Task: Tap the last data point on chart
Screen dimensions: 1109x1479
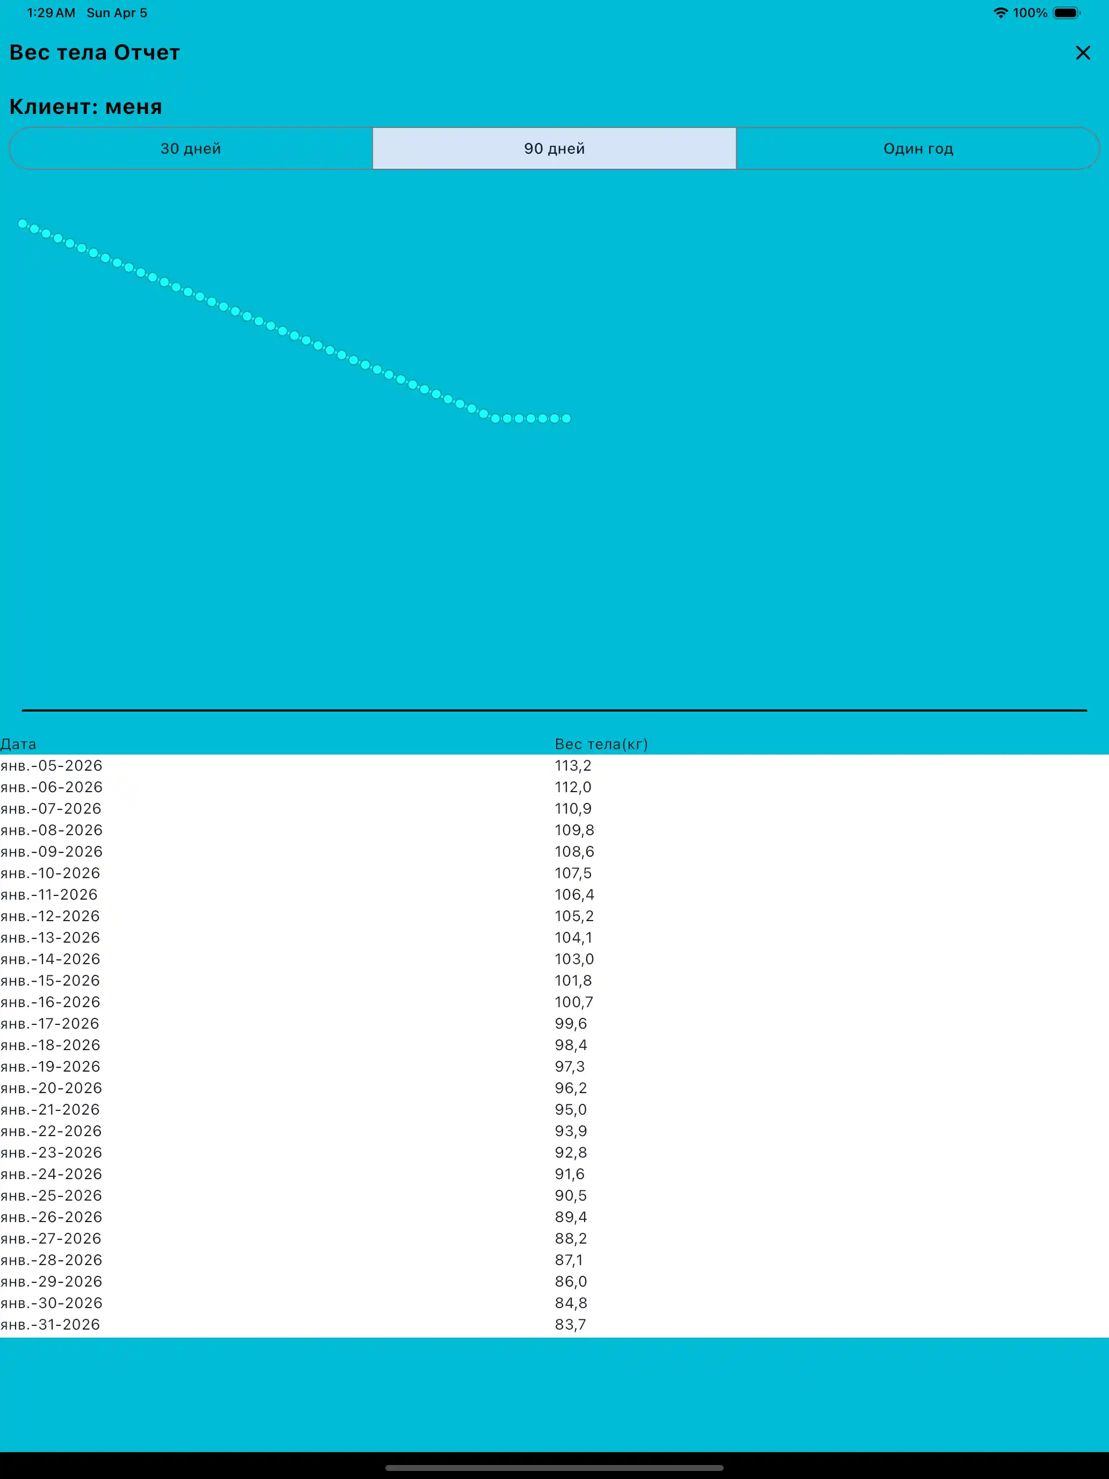Action: tap(566, 419)
